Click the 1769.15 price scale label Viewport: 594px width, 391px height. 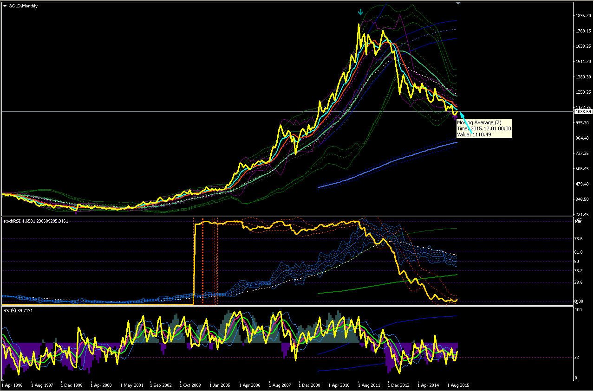click(583, 31)
